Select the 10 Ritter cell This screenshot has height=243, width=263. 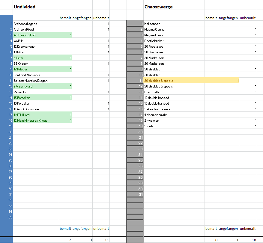(36, 52)
